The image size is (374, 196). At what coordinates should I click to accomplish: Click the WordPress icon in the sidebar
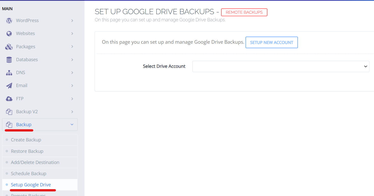pos(9,20)
